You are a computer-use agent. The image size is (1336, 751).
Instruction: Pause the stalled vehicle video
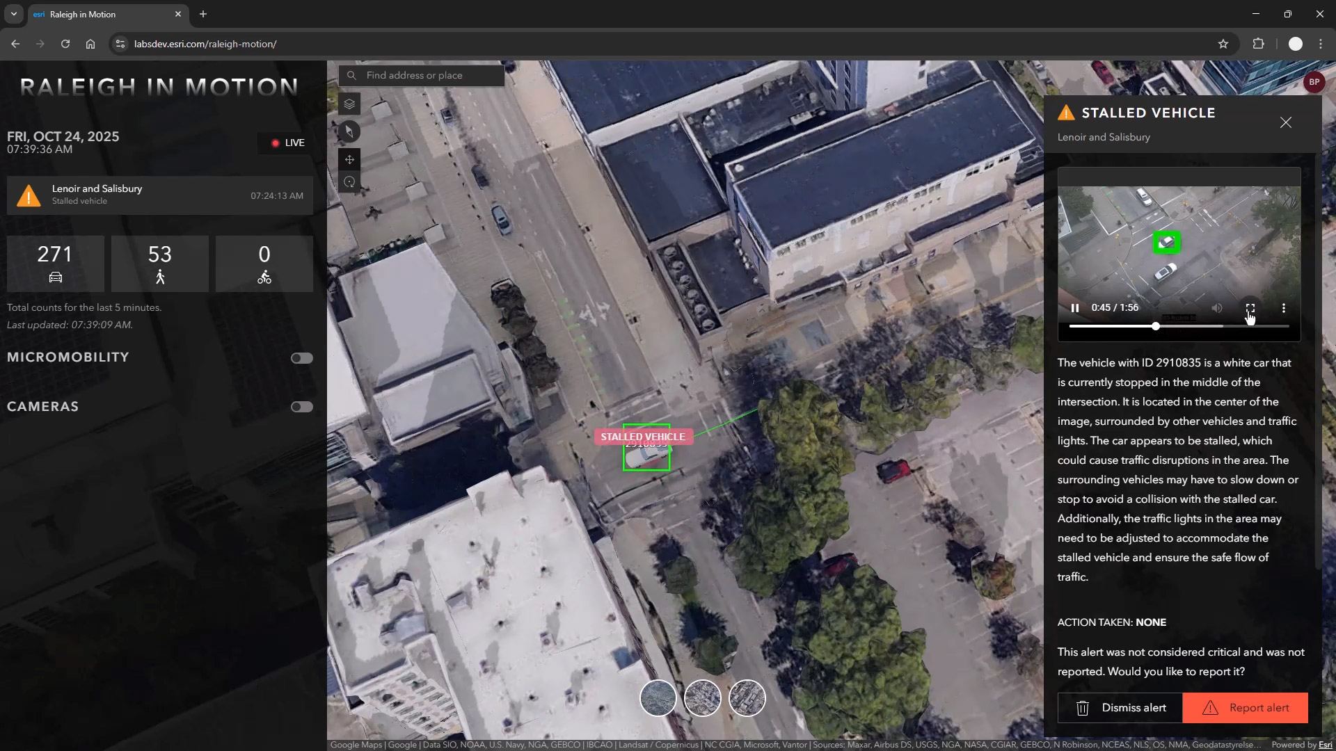click(1075, 307)
